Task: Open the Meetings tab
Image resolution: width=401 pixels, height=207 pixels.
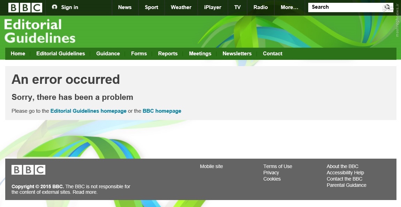Action: pos(200,54)
